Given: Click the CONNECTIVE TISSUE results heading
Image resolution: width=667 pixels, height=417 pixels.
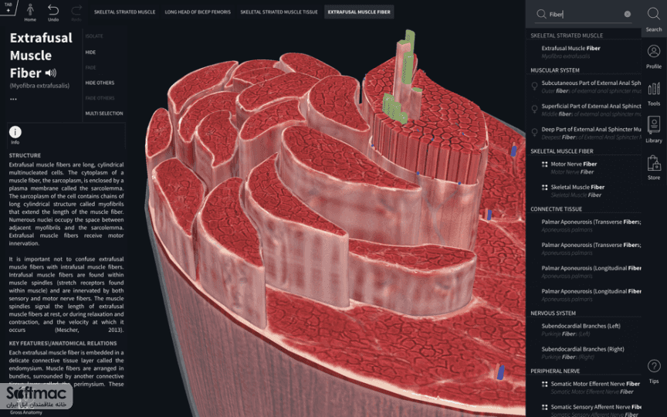Looking at the screenshot, I should tap(556, 209).
